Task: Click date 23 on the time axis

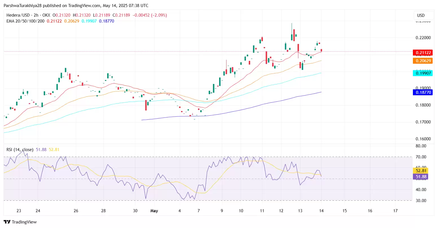Action: (x=19, y=211)
